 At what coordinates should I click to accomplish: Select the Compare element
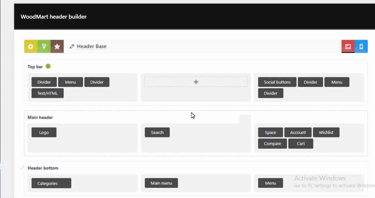272,144
